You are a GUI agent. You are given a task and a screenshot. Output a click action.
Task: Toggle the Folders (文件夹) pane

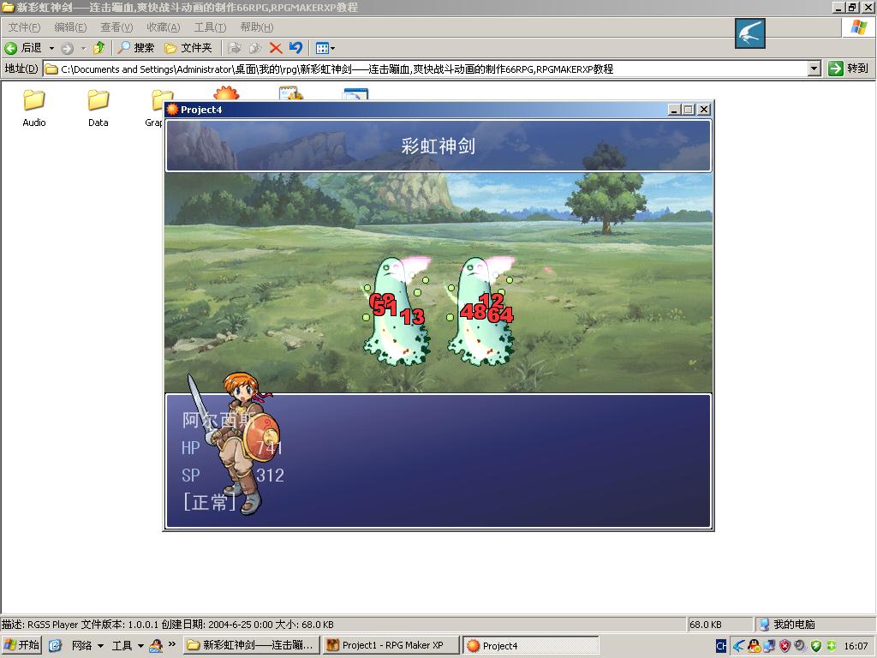(188, 48)
